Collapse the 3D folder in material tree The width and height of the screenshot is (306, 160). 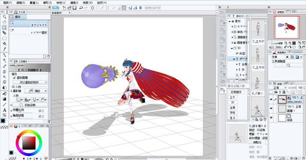point(232,48)
